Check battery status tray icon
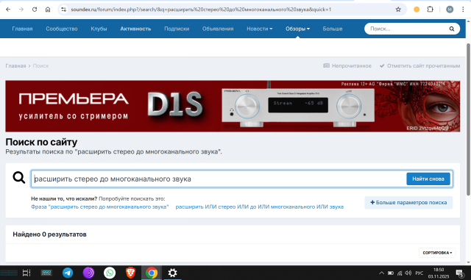This screenshot has height=280, width=471. [391, 273]
